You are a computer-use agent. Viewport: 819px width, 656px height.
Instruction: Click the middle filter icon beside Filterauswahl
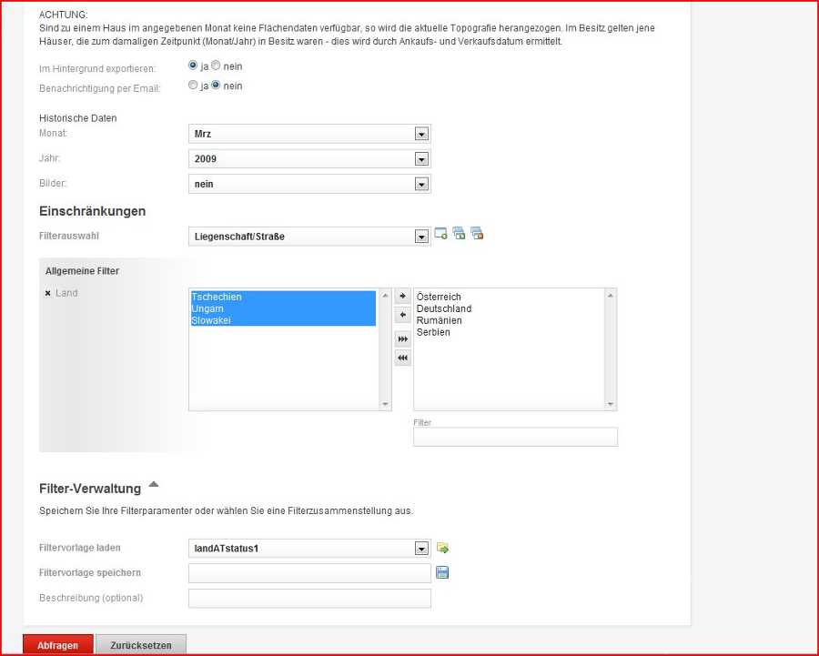coord(459,235)
